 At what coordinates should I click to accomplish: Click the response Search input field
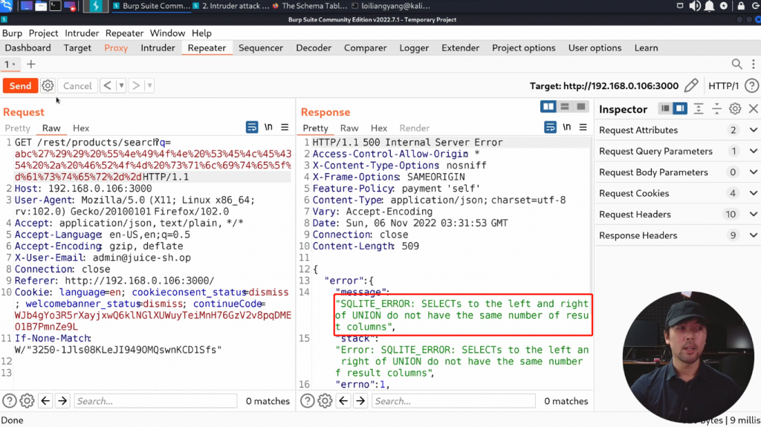(x=453, y=401)
